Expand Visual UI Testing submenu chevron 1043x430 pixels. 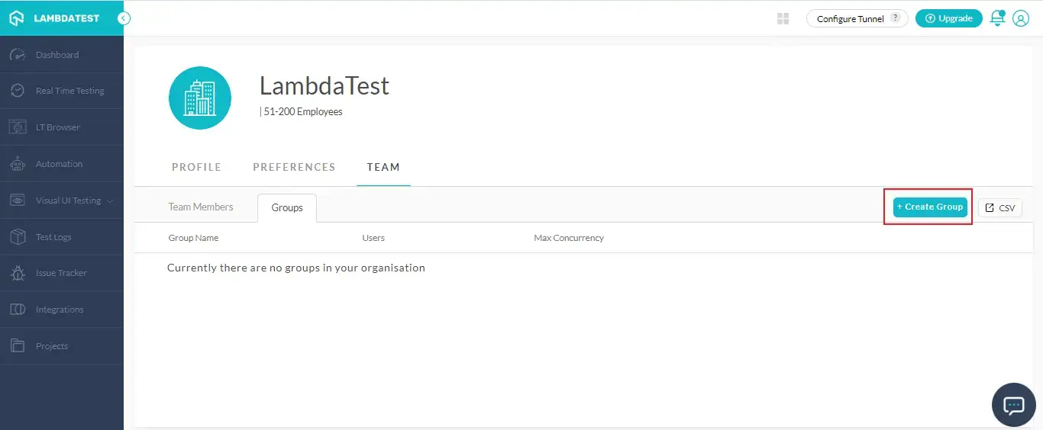(110, 201)
